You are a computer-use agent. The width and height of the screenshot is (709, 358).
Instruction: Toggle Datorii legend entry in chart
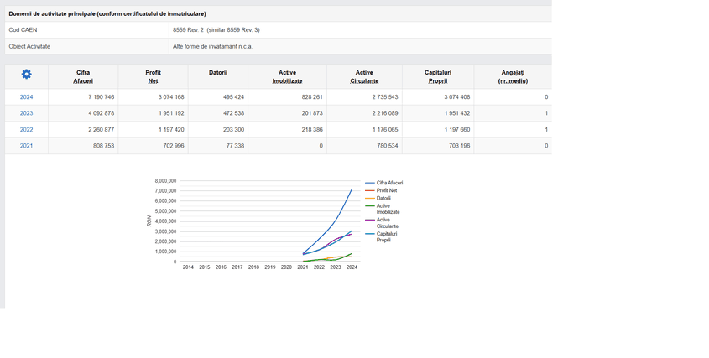click(x=383, y=198)
